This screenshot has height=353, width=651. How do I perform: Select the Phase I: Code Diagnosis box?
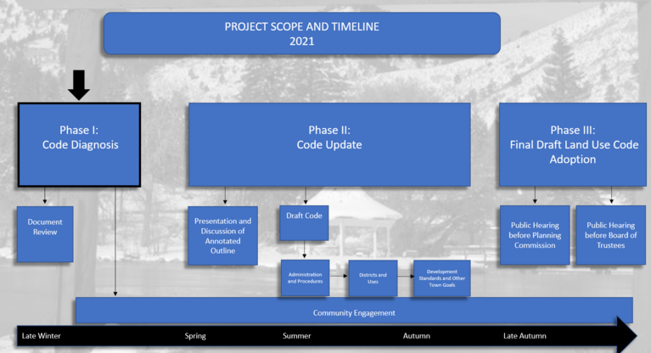[79, 144]
